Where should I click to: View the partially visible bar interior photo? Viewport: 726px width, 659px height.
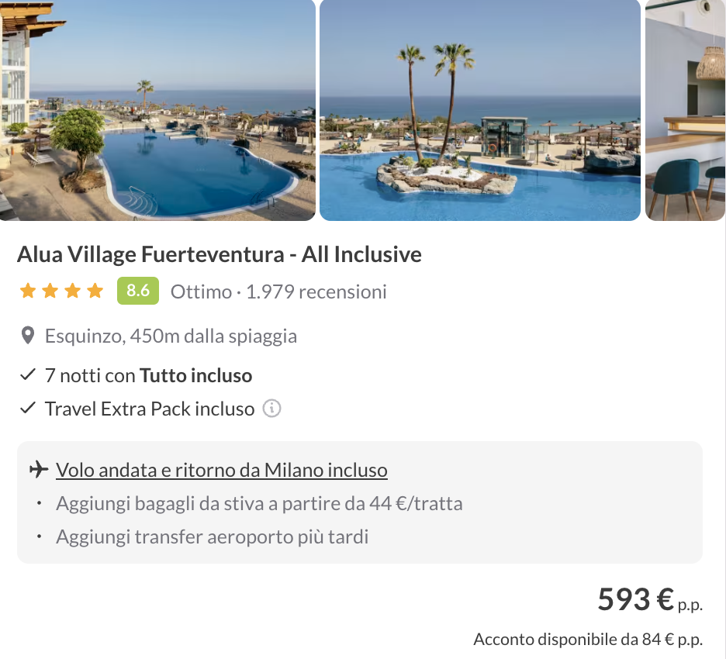(686, 110)
